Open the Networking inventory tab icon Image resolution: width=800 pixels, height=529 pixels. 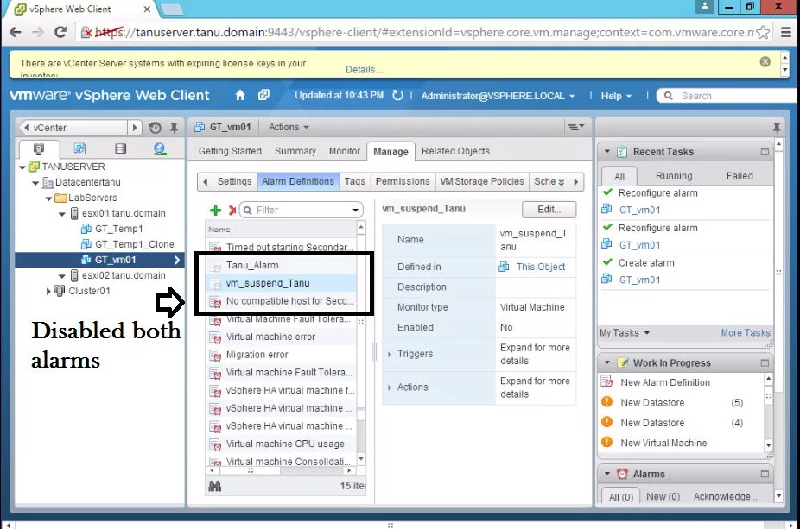coord(160,148)
